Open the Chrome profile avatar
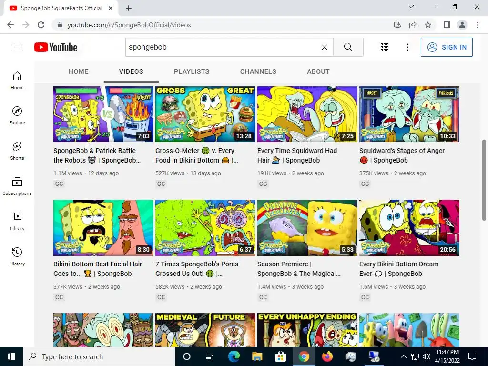The height and width of the screenshot is (366, 488). [462, 25]
